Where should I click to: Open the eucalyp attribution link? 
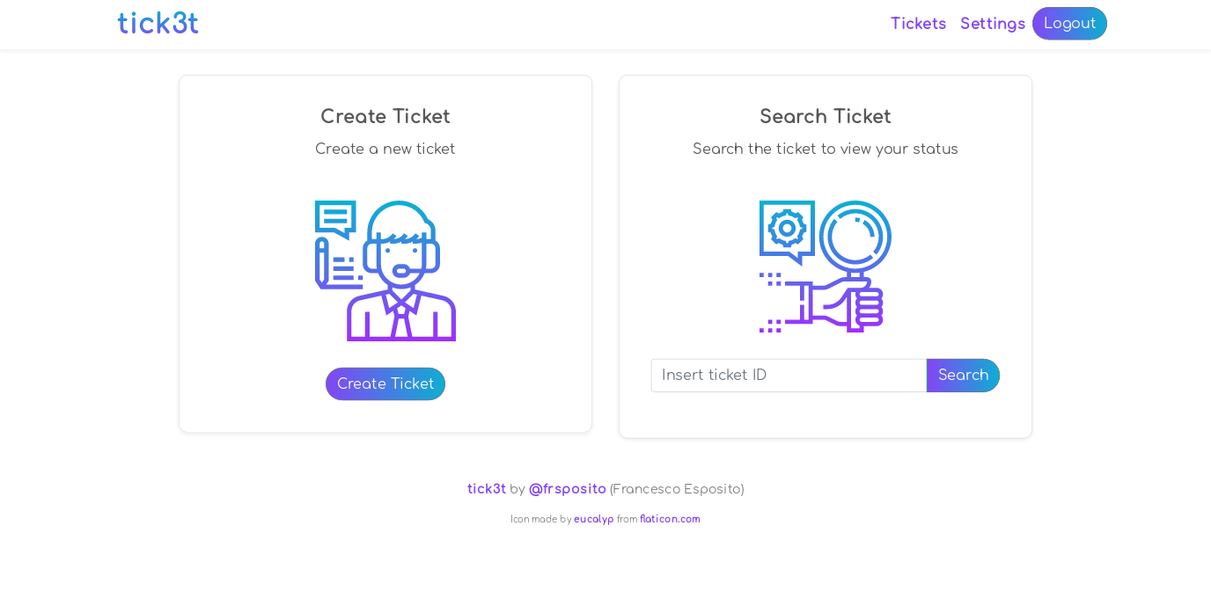(594, 519)
